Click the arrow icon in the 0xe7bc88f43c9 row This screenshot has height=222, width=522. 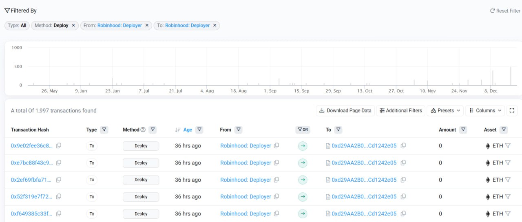tap(302, 163)
